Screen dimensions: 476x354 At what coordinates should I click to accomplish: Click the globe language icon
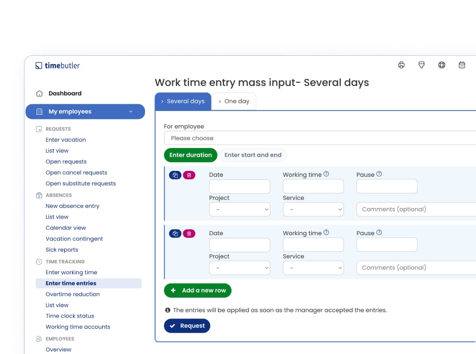442,65
